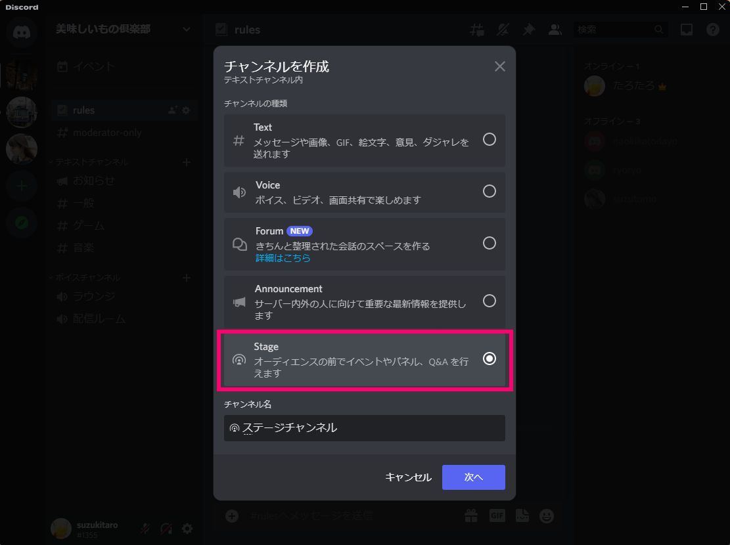
Task: Click the 次へ button
Action: [474, 477]
